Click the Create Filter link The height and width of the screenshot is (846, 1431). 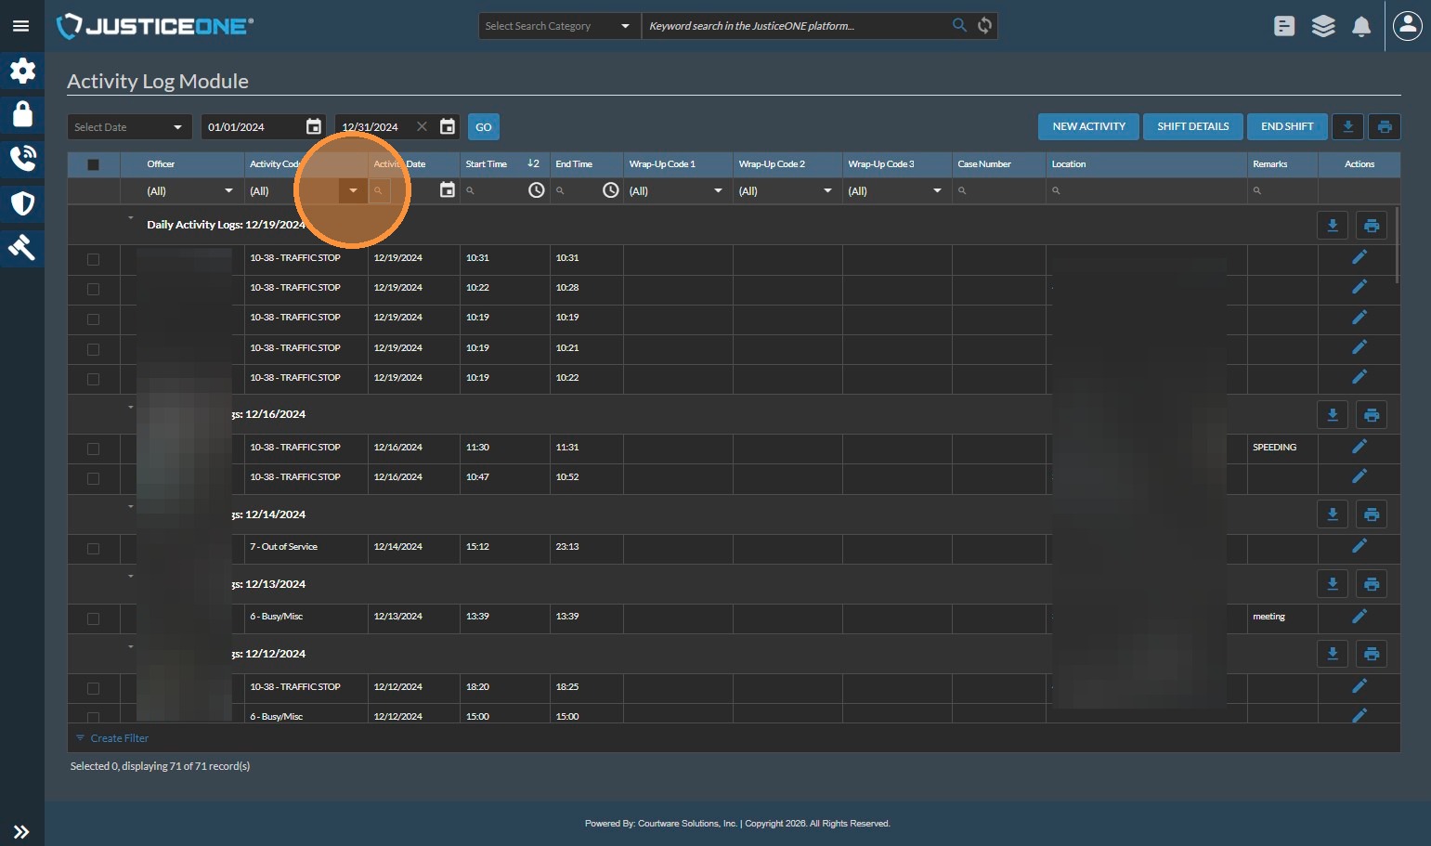pos(119,738)
